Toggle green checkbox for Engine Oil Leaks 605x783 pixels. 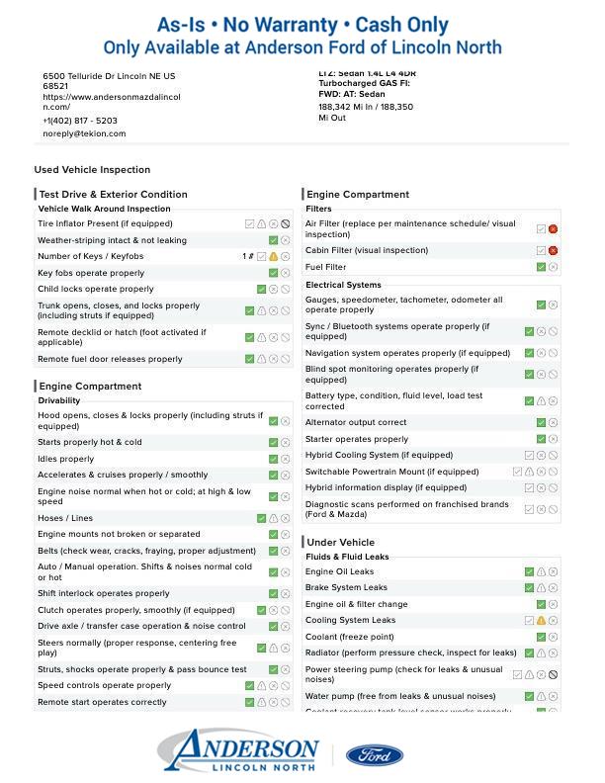pos(529,572)
